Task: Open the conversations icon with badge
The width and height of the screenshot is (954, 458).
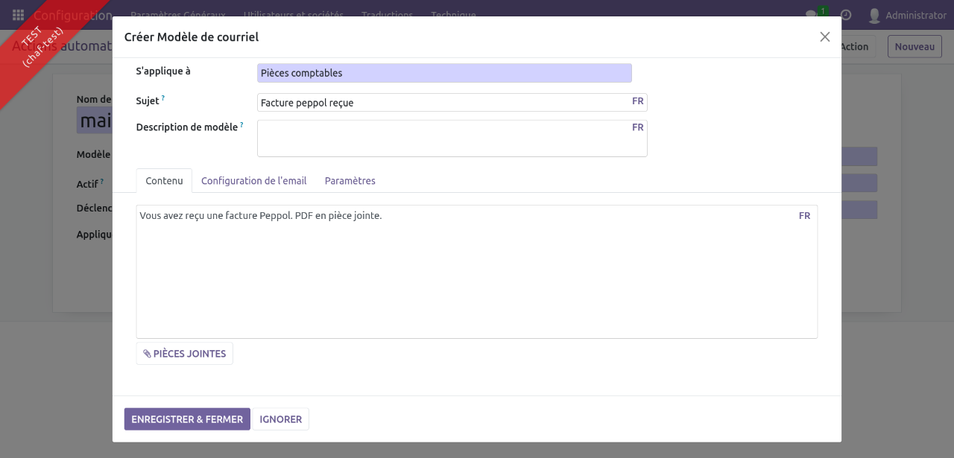Action: click(813, 15)
